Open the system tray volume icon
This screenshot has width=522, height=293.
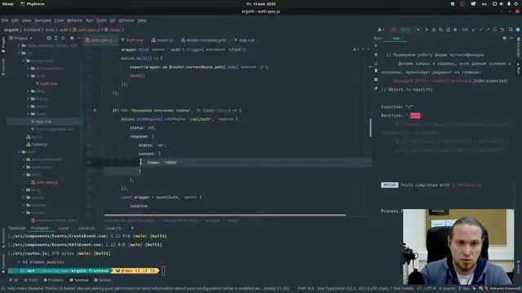(x=502, y=4)
